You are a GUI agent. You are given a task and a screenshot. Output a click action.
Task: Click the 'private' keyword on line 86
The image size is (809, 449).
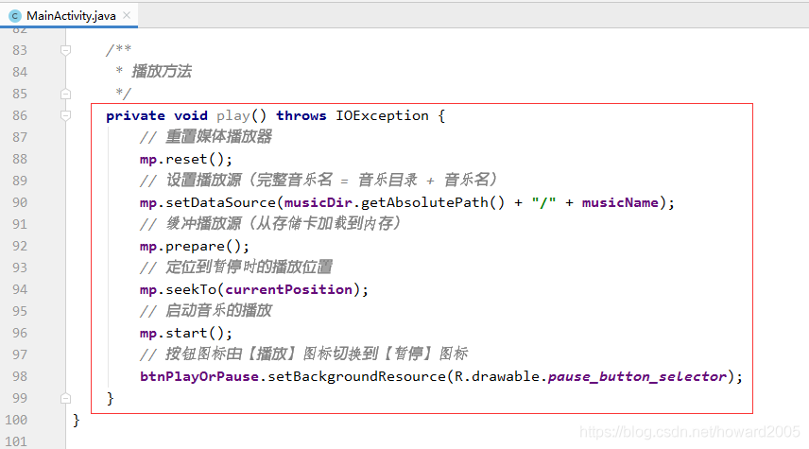[x=136, y=115]
